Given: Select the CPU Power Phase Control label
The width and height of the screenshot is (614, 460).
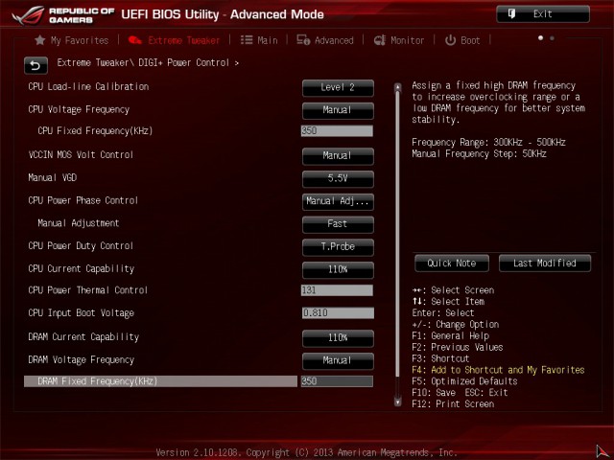Looking at the screenshot, I should (83, 200).
